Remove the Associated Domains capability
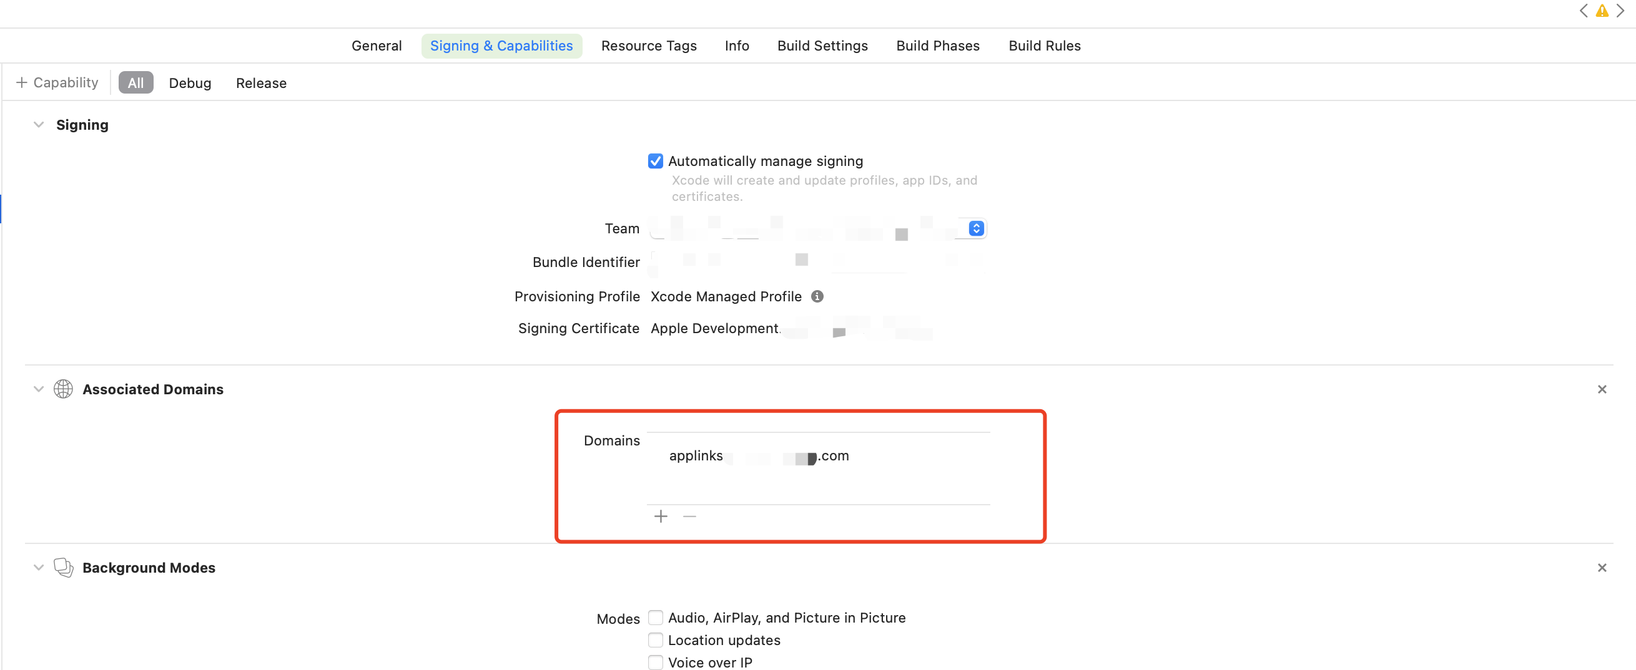 point(1603,389)
